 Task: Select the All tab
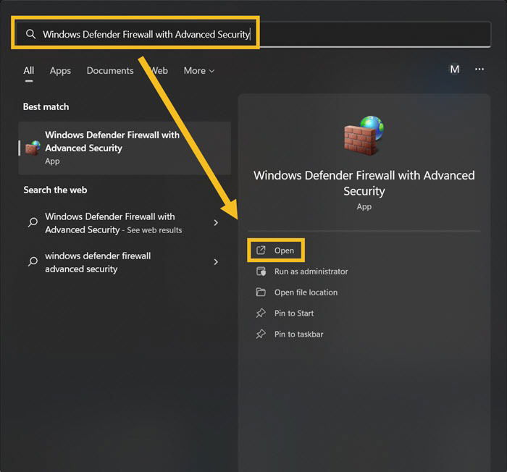click(29, 70)
